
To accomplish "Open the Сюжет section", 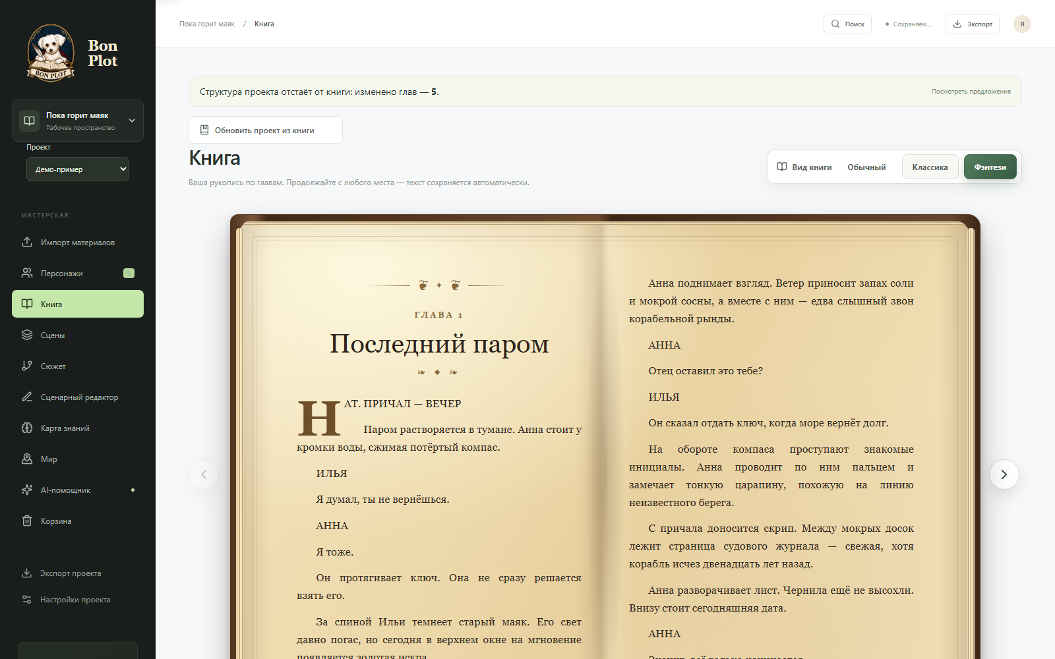I will click(78, 366).
